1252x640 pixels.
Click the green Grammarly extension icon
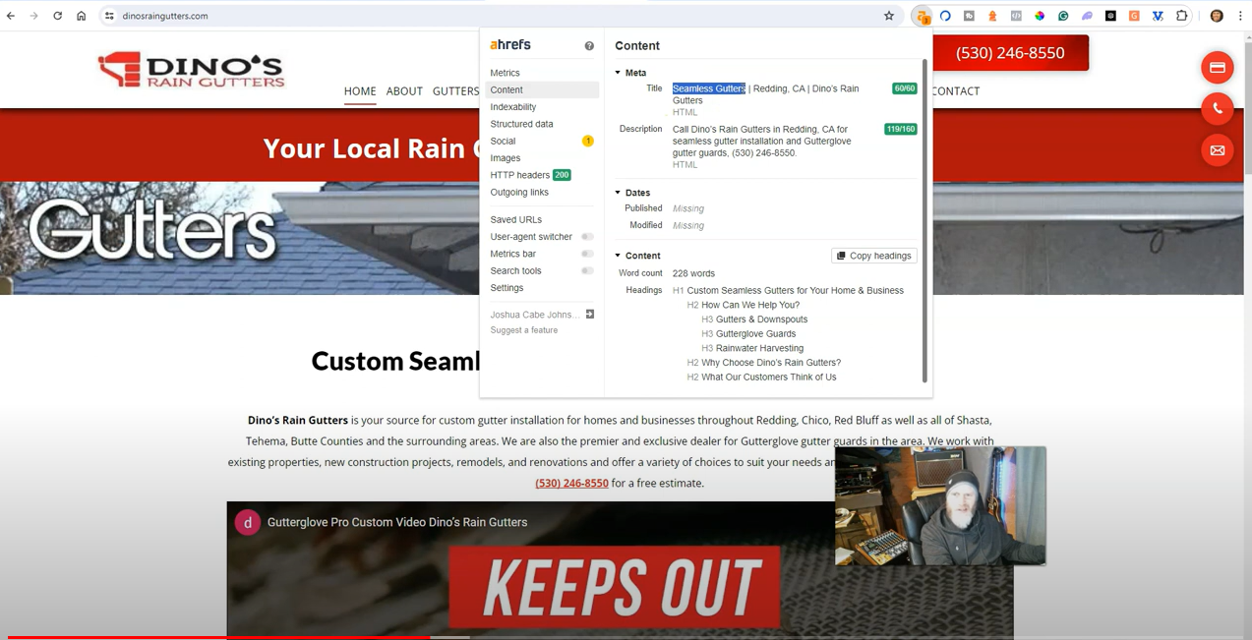pyautogui.click(x=1063, y=16)
